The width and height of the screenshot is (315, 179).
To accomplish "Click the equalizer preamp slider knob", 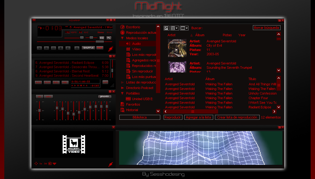I will [39, 110].
